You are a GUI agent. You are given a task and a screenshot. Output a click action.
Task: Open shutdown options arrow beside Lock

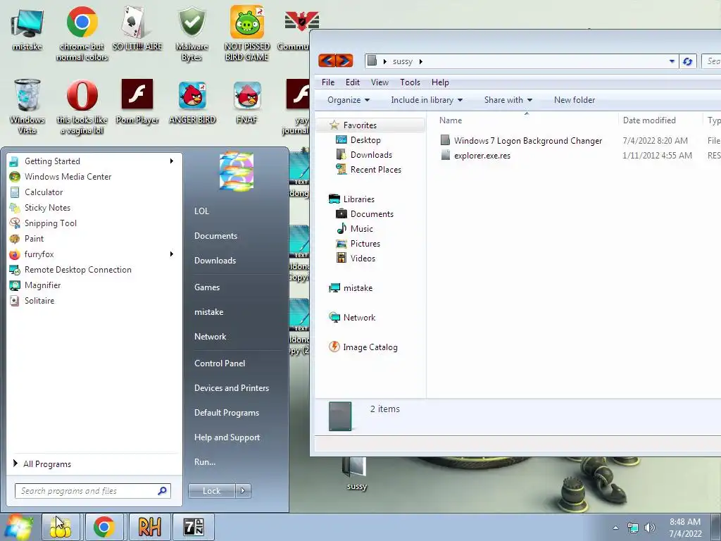click(243, 491)
